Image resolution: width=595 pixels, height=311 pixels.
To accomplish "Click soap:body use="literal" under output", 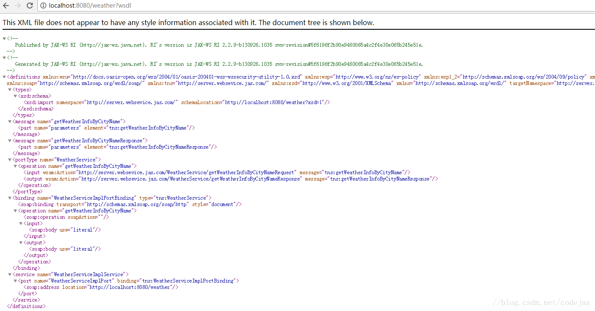I will (65, 249).
